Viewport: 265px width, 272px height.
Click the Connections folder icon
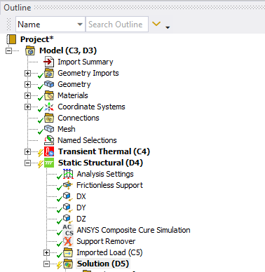point(49,118)
